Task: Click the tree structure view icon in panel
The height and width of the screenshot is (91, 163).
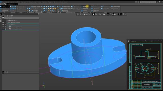Action: click(x=3, y=16)
